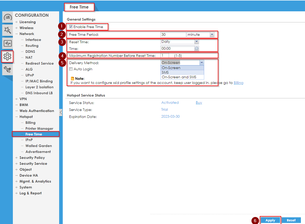Viewport: 305px width, 224px height.
Task: Expand the VPN tree node
Action: 17,99
